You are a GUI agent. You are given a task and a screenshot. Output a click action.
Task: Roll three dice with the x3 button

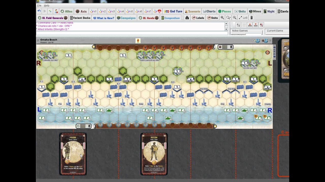click(x=112, y=11)
